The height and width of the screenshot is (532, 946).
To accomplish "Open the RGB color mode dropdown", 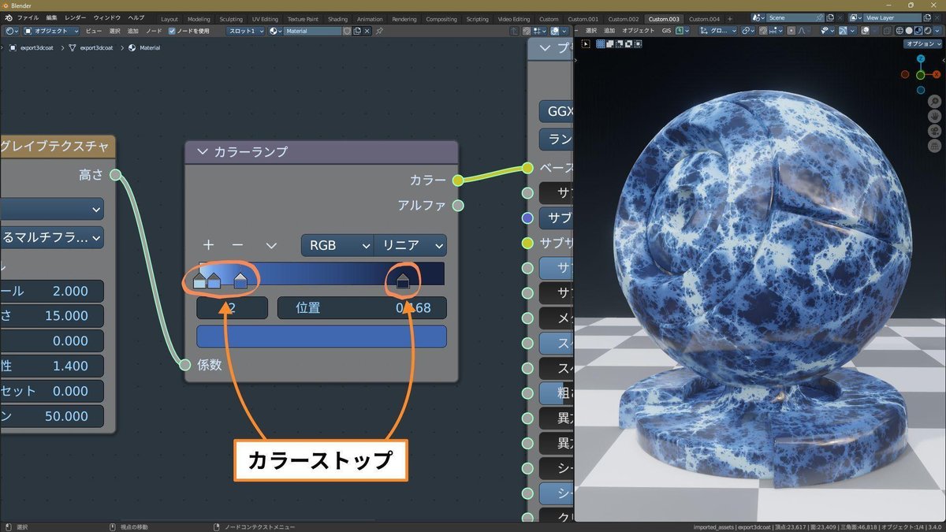I will pos(337,245).
